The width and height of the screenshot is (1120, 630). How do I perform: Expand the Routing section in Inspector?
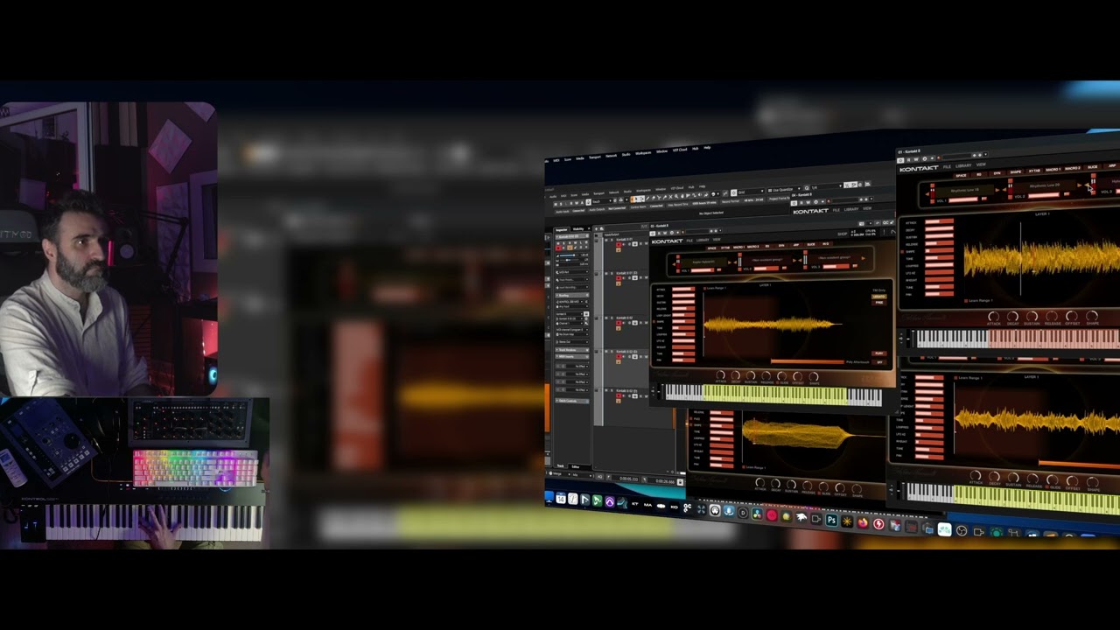(572, 295)
